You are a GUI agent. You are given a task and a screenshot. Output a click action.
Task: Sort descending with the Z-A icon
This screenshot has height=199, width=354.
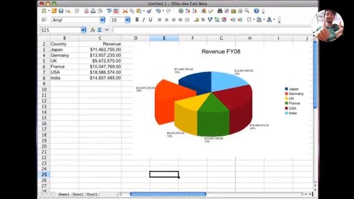[195, 11]
